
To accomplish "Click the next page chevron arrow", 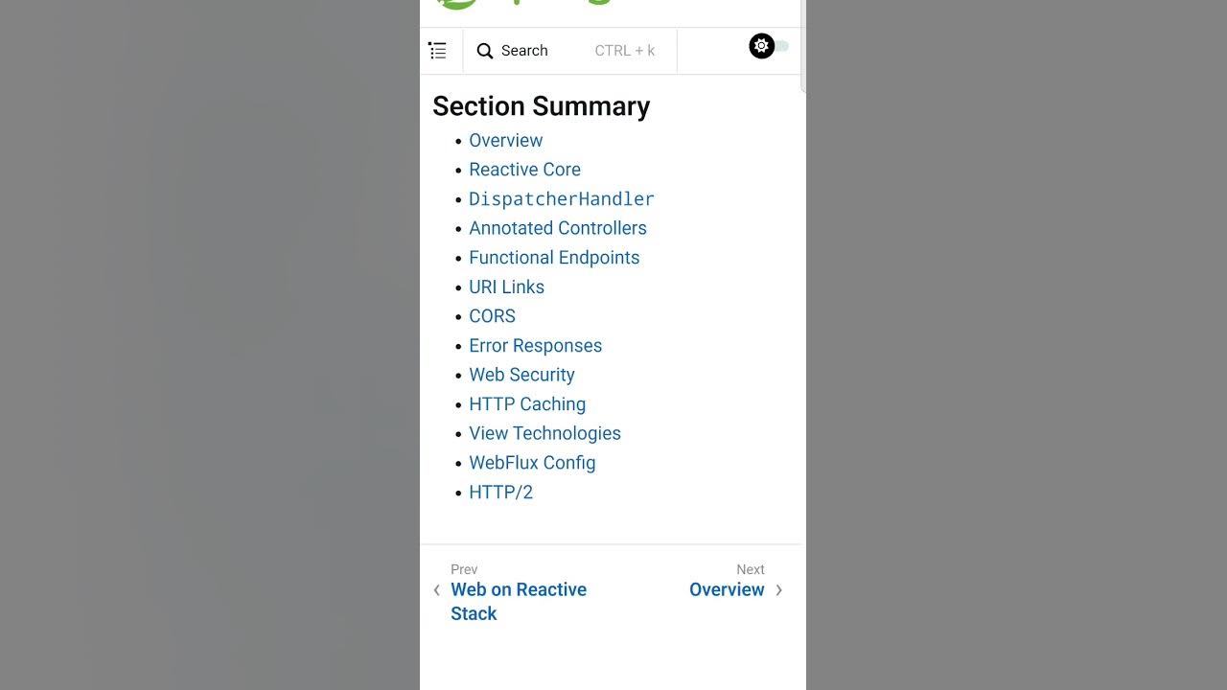I will (x=778, y=590).
